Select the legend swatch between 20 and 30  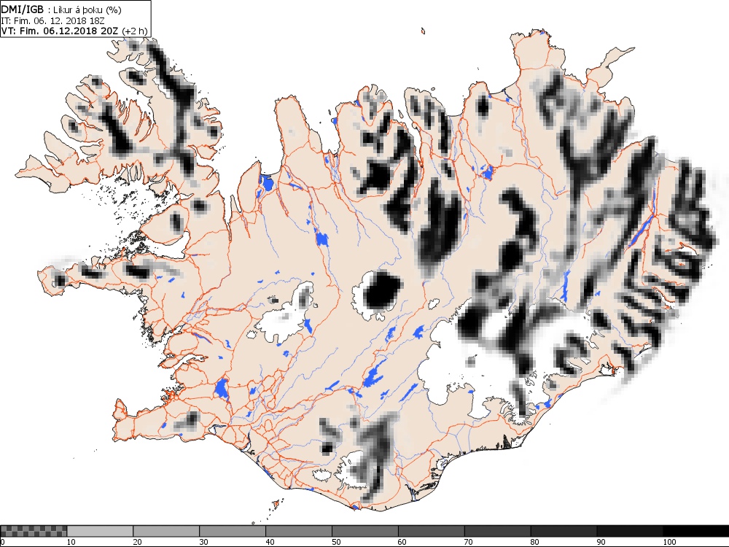coord(166,531)
